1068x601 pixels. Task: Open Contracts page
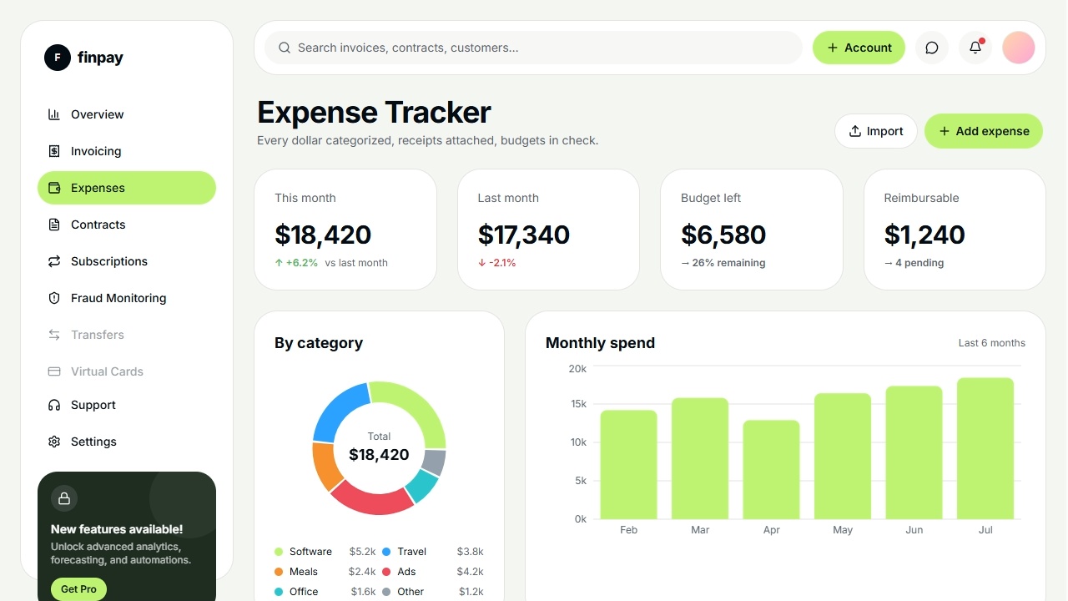[127, 225]
